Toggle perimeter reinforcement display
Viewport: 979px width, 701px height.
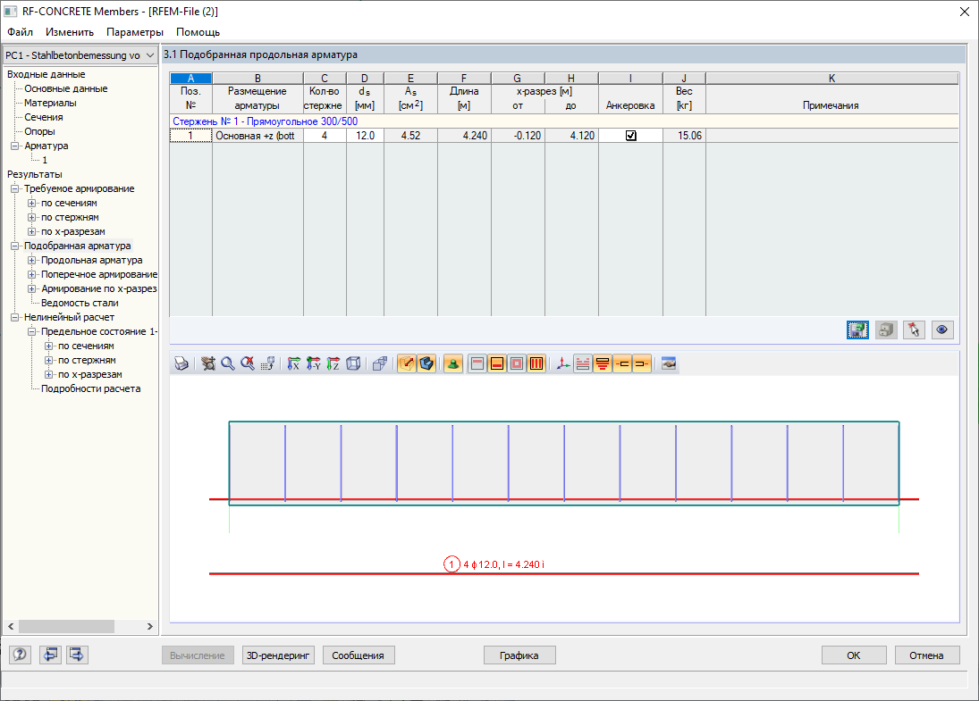tap(517, 363)
